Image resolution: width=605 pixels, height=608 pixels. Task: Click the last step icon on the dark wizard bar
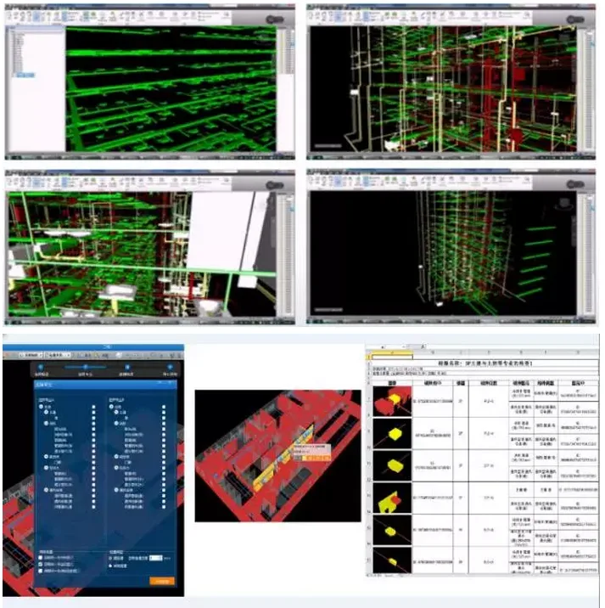point(170,367)
